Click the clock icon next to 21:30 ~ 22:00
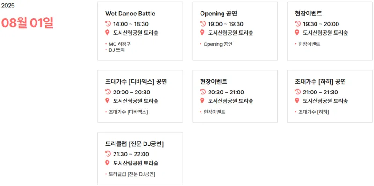374x186 pixels. coord(108,154)
